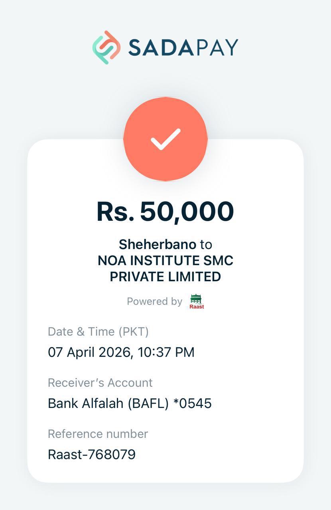Select the masked account digits *0545
The image size is (331, 510).
pyautogui.click(x=193, y=403)
